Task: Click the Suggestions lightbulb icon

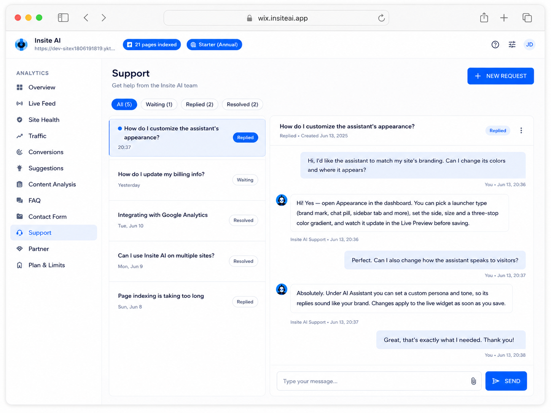Action: (19, 168)
